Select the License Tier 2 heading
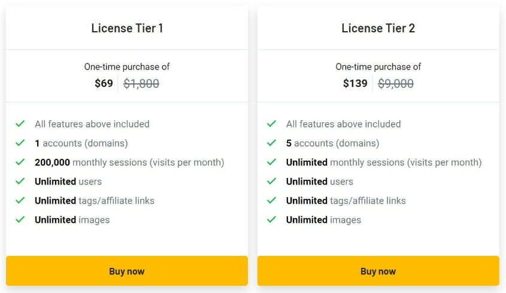 (378, 28)
